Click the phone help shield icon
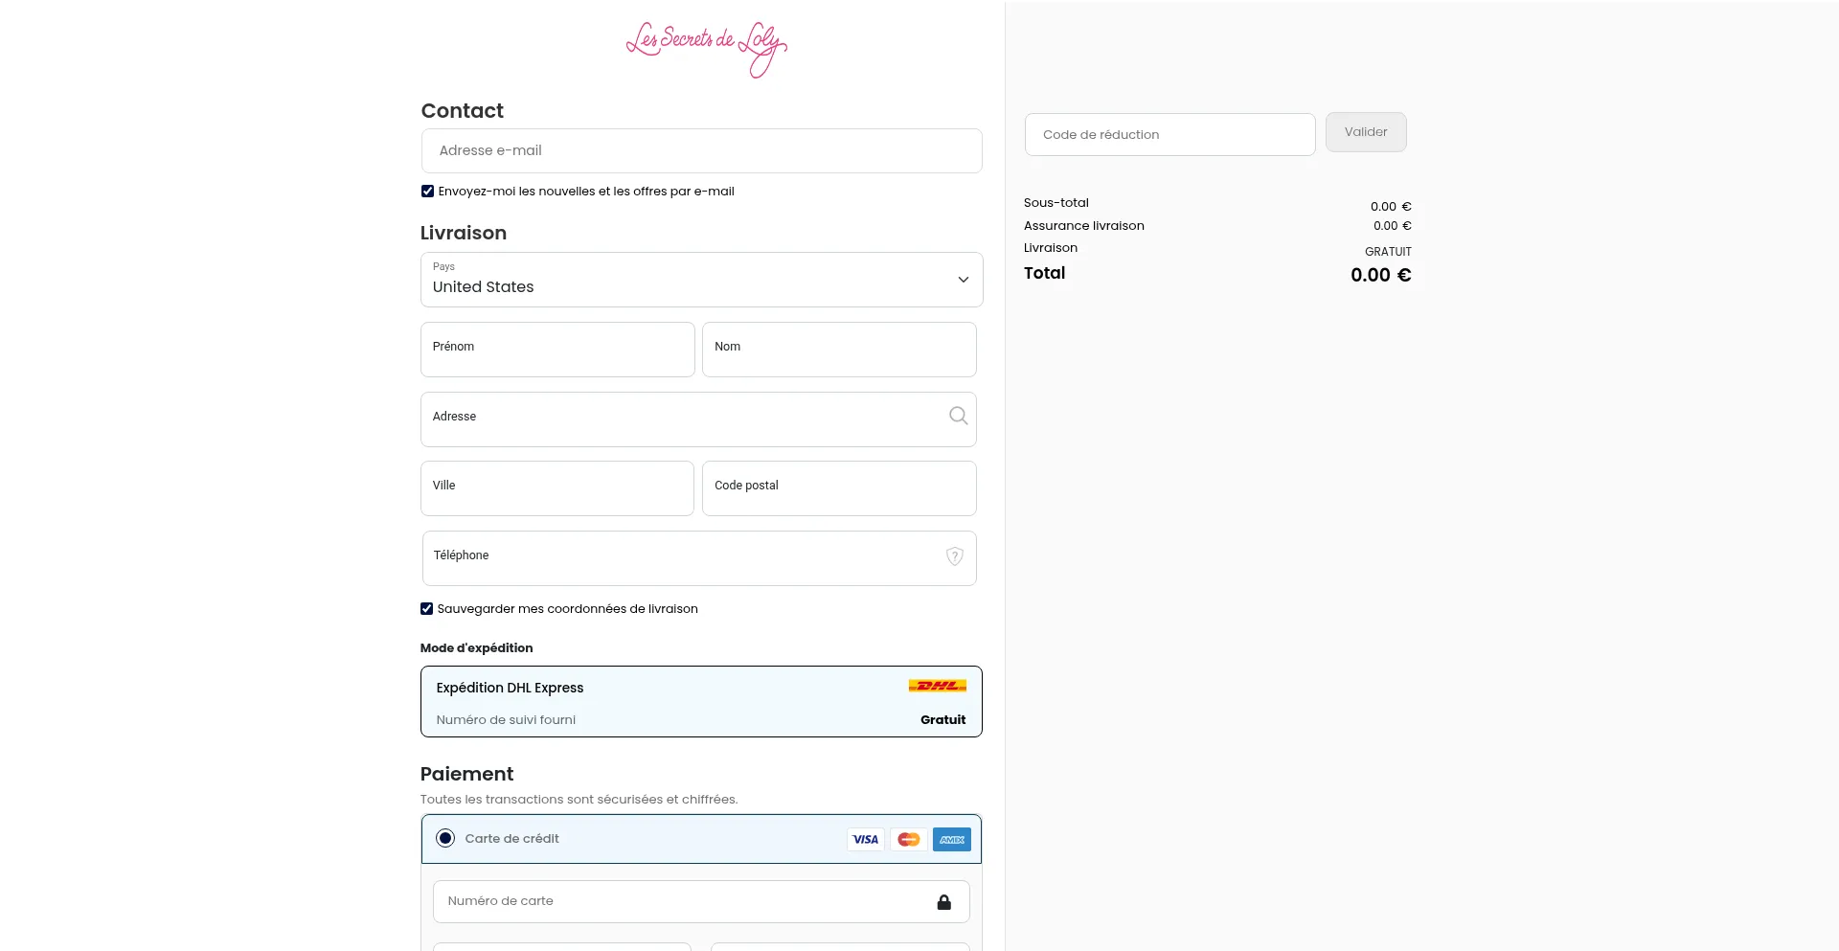 point(955,556)
